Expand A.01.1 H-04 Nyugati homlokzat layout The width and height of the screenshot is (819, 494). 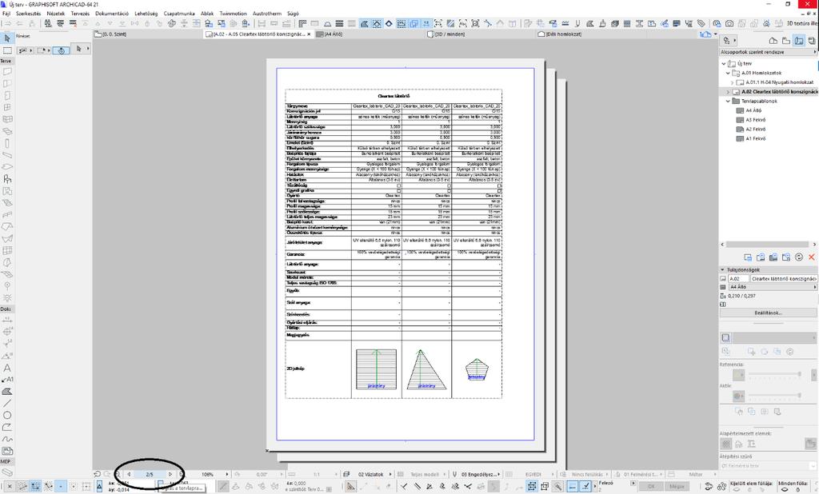(x=732, y=82)
